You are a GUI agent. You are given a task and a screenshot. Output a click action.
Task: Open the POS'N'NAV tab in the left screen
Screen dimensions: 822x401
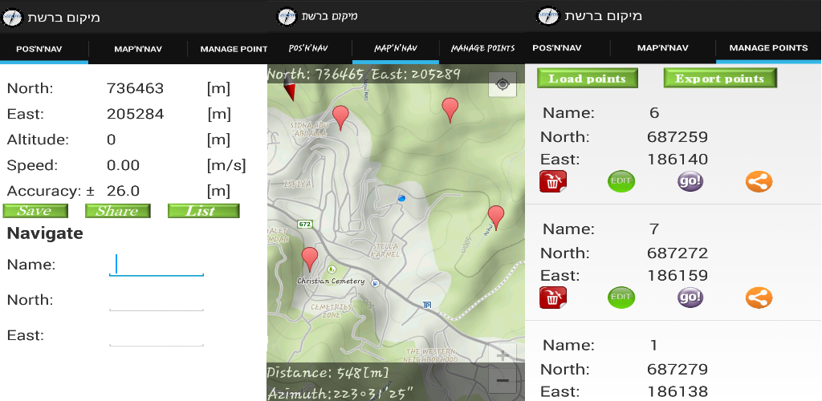[x=39, y=49]
